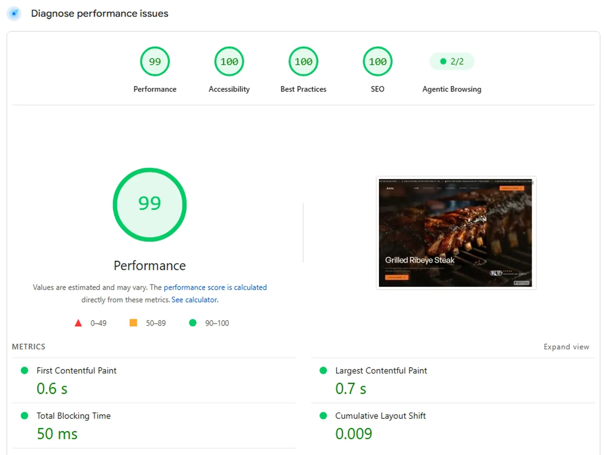This screenshot has height=455, width=606.
Task: Click the green dot beside Largest Contentful Paint
Action: 323,370
